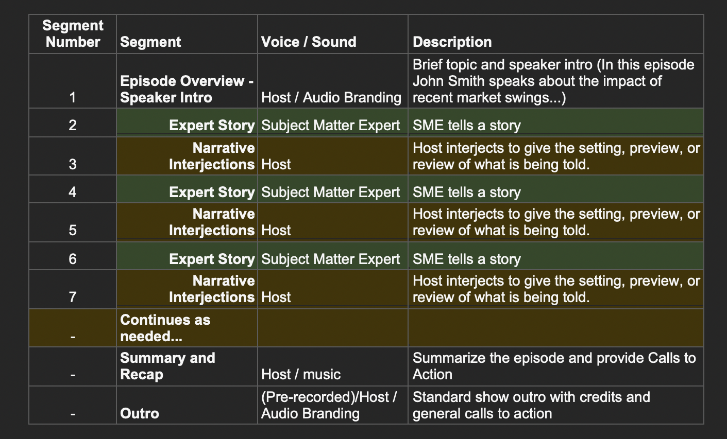The image size is (727, 439).
Task: Click "Expert Story" in segment 4 row
Action: coord(187,189)
